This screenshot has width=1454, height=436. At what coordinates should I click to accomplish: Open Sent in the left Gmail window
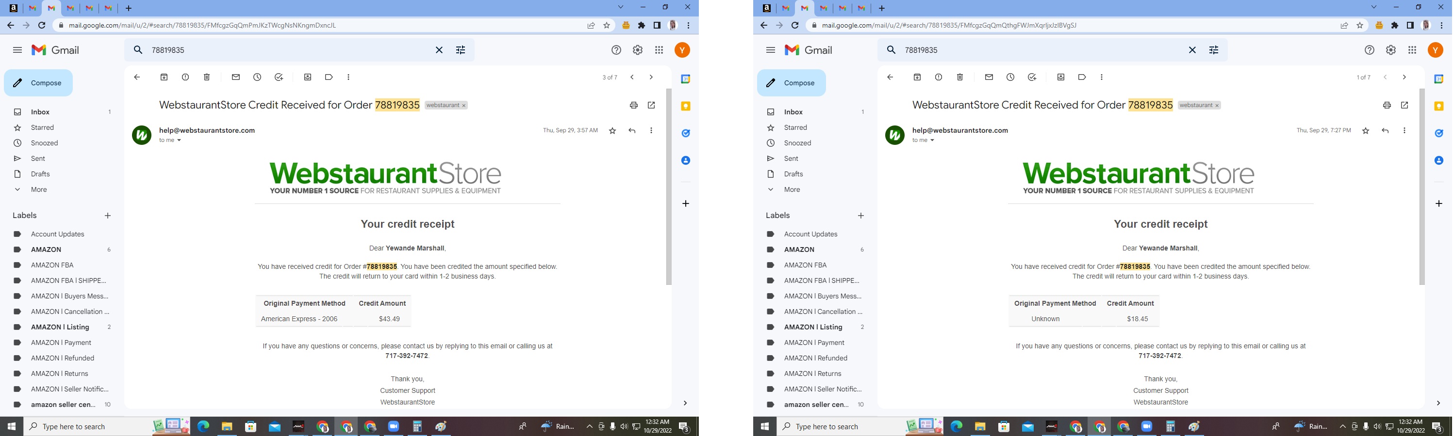pyautogui.click(x=38, y=159)
